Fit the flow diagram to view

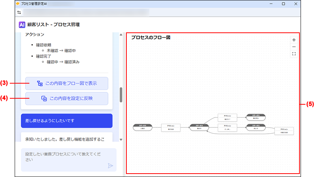294,54
